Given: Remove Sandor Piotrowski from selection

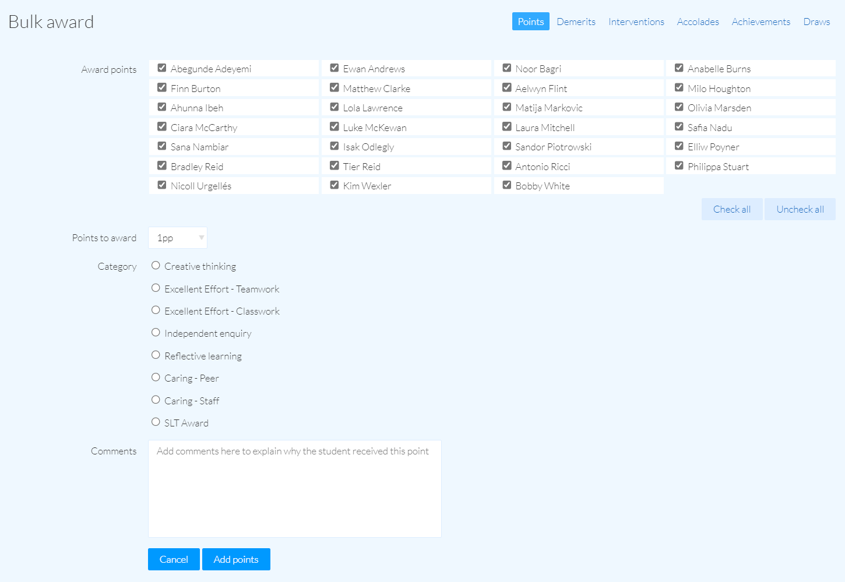Looking at the screenshot, I should [507, 146].
